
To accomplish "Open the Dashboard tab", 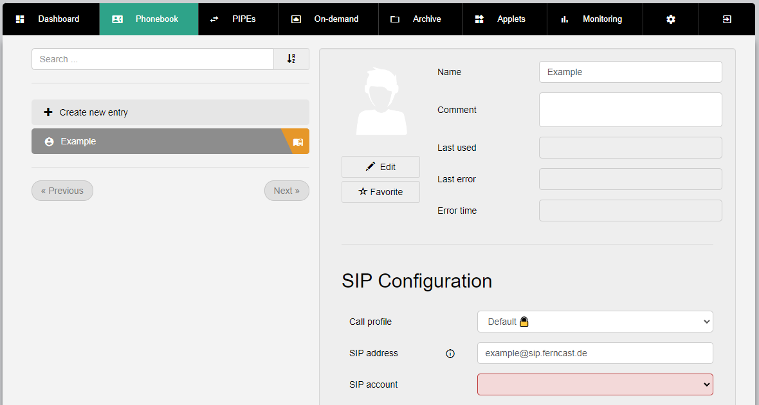I will 51,19.
